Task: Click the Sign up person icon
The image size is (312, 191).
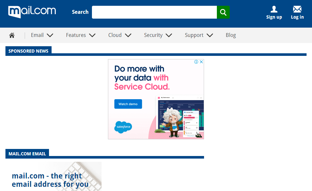Action: tap(274, 9)
